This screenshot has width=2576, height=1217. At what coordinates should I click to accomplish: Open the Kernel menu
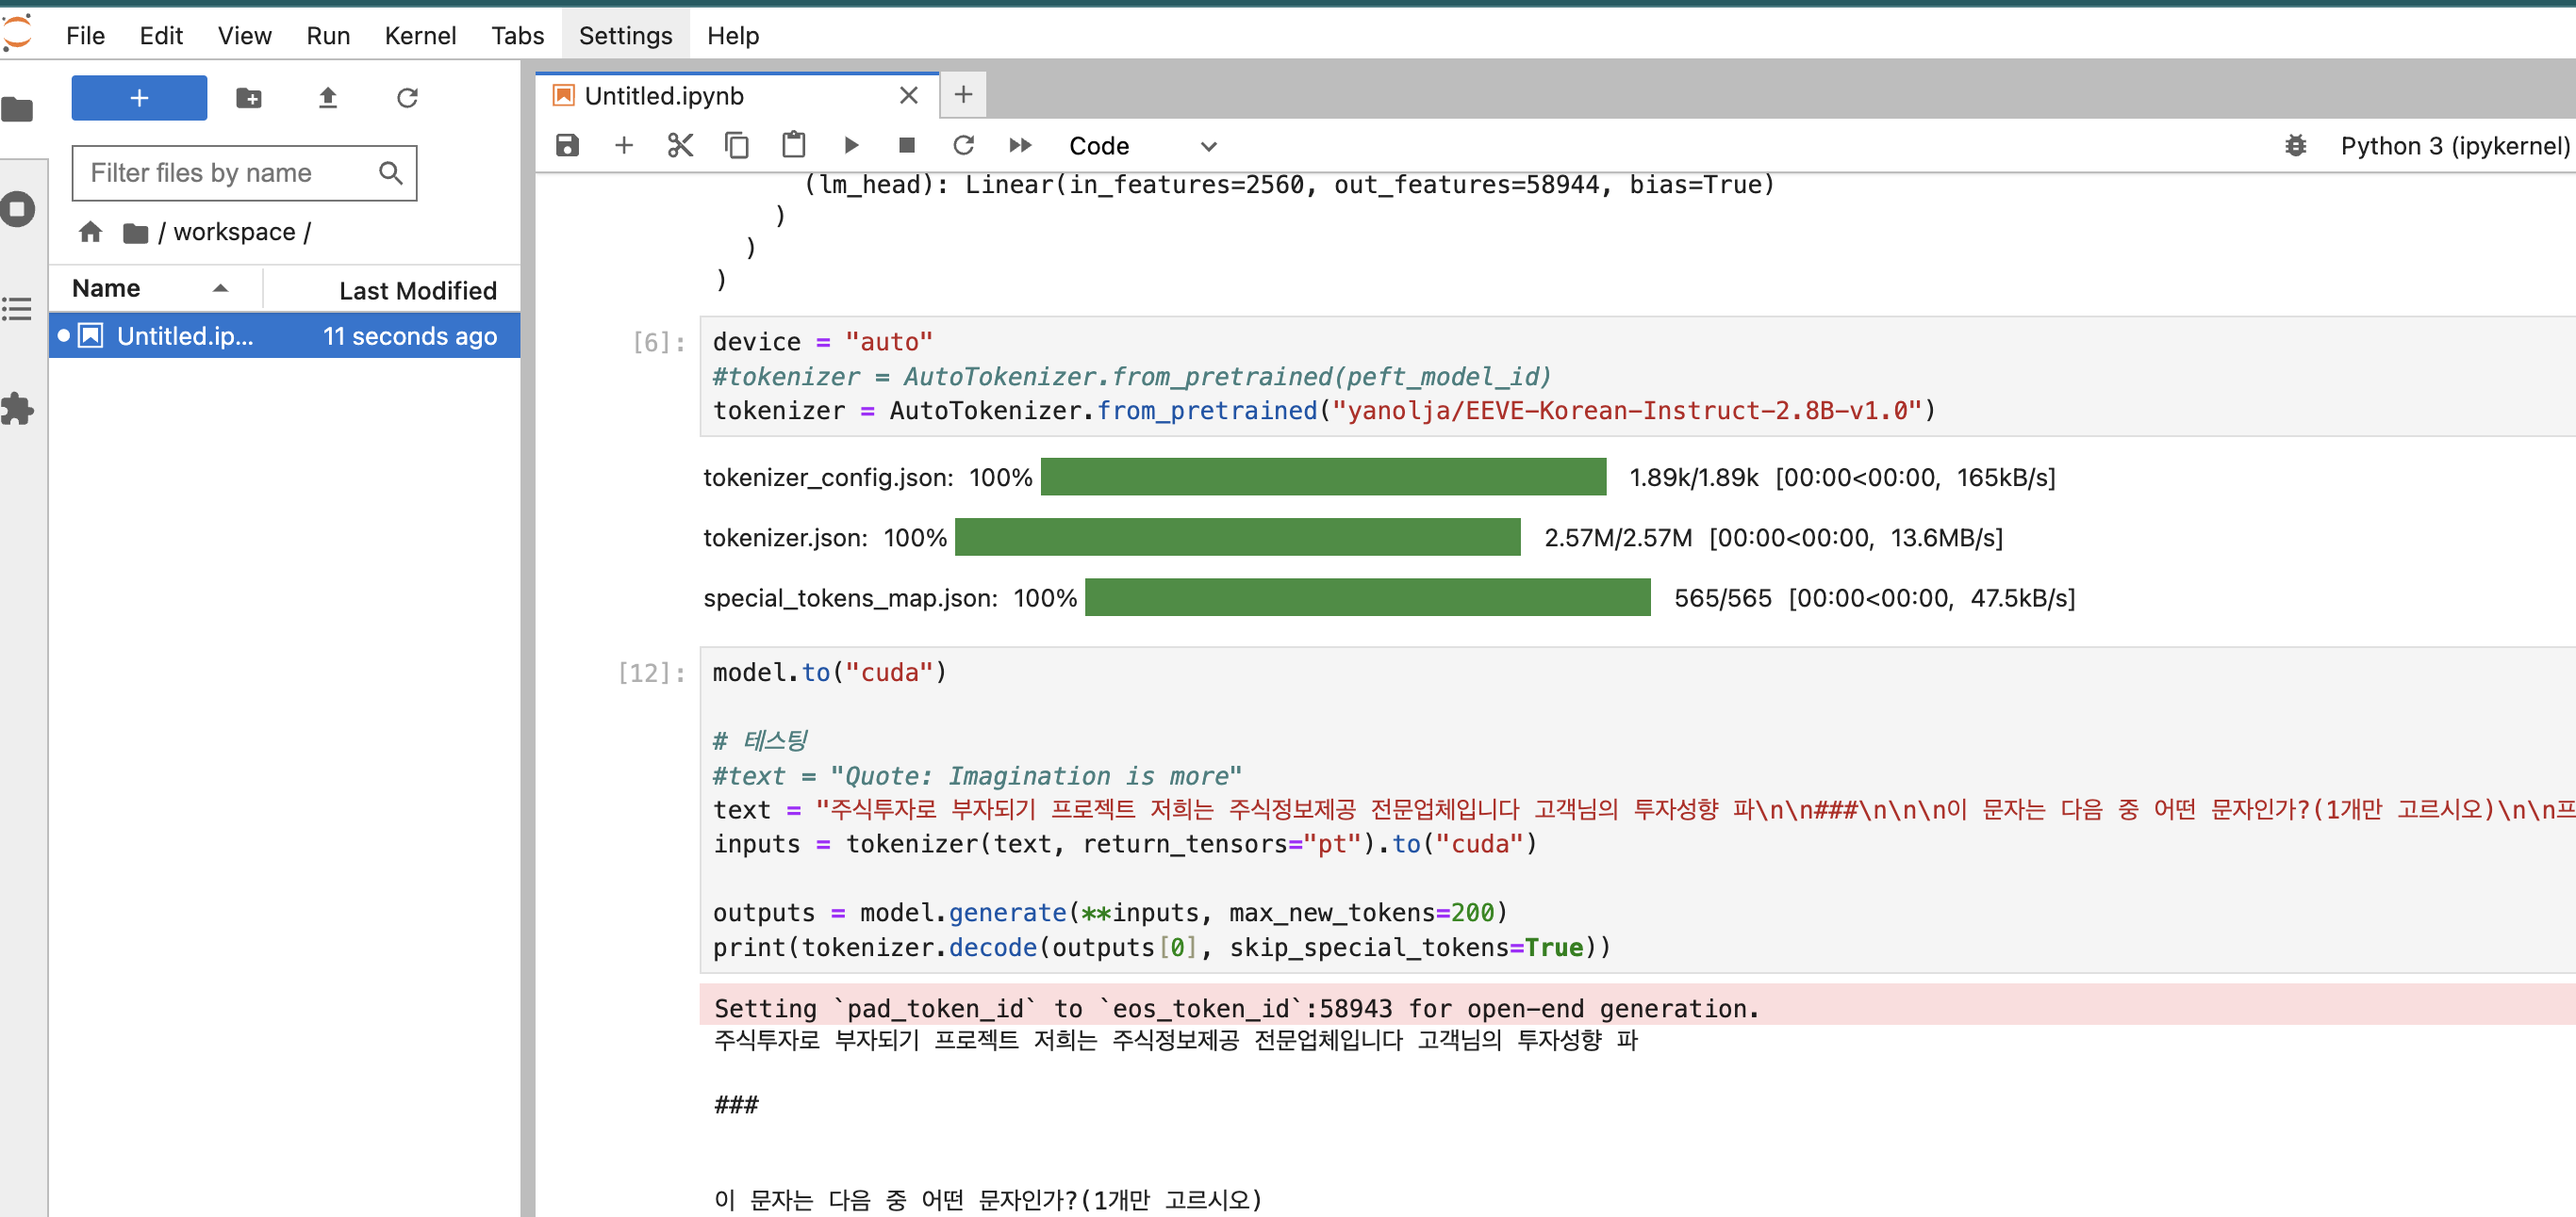tap(420, 36)
